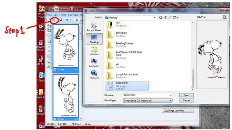This screenshot has height=130, width=232.
Task: Click the file list scroll up arrow
Action: pyautogui.click(x=192, y=23)
